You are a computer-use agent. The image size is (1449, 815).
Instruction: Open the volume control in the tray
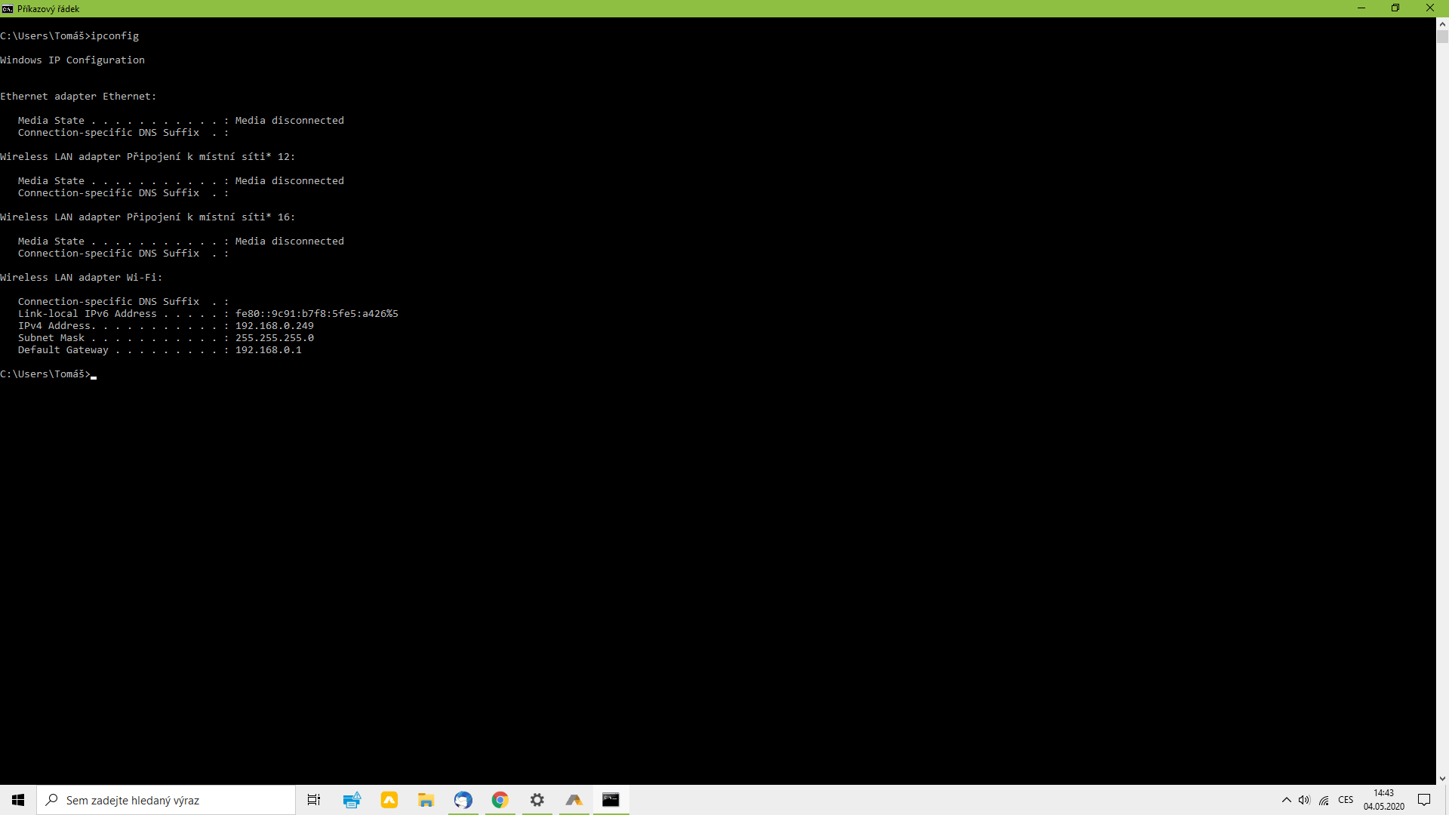tap(1304, 800)
